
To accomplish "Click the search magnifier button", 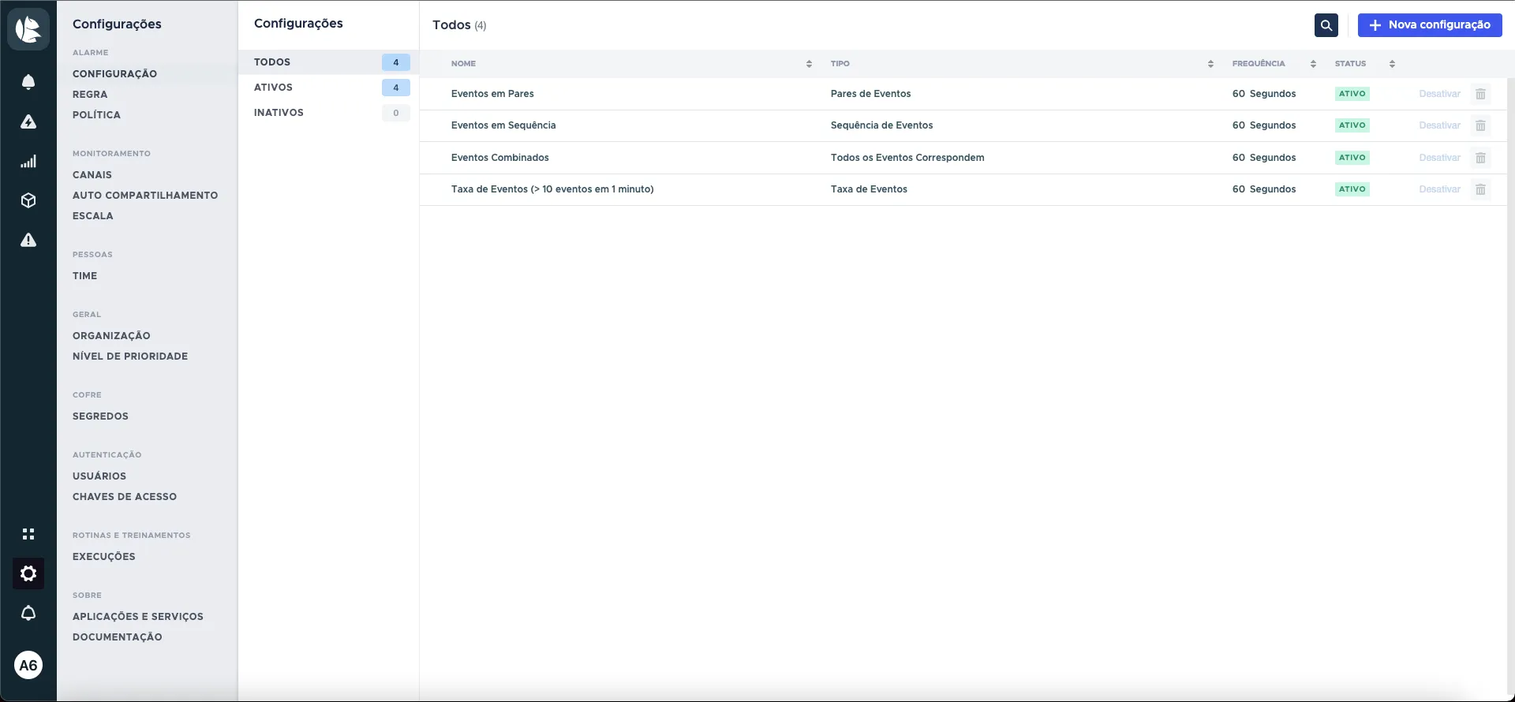I will [x=1326, y=25].
